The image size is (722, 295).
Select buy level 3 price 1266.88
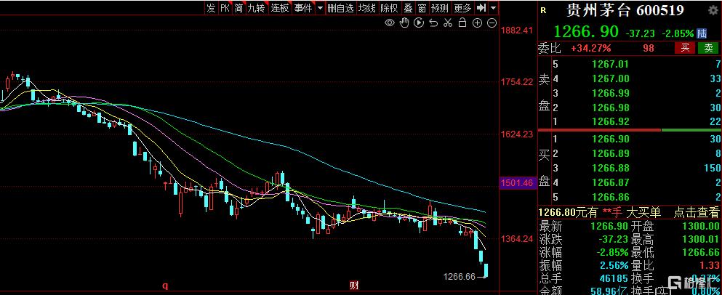[610, 168]
